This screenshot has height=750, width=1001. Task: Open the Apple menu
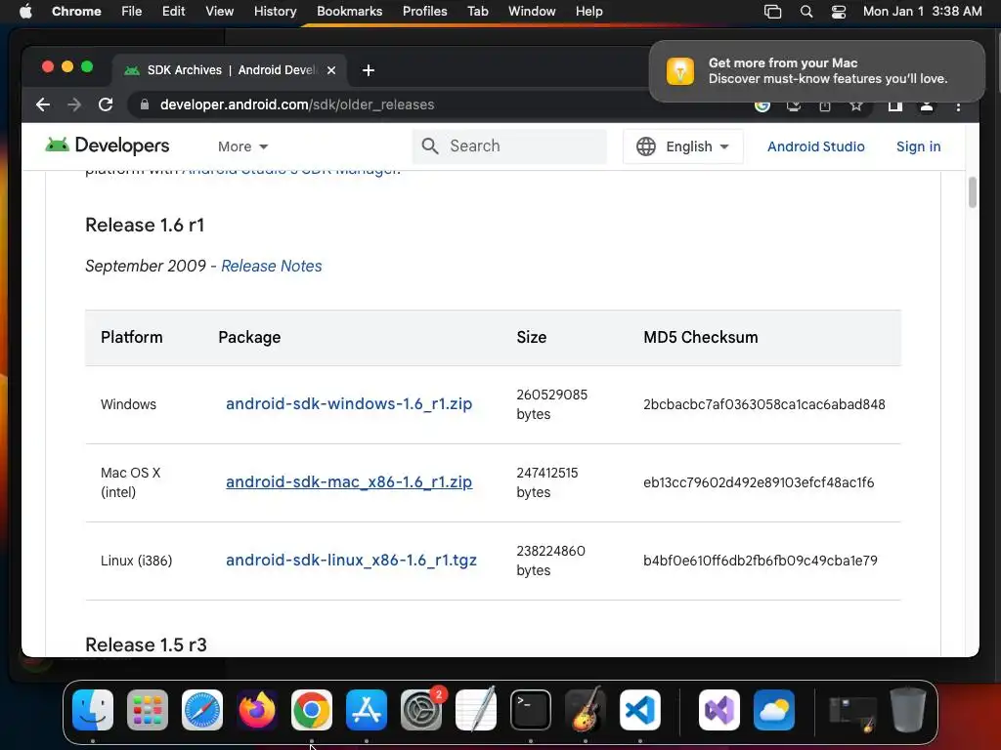pos(25,12)
